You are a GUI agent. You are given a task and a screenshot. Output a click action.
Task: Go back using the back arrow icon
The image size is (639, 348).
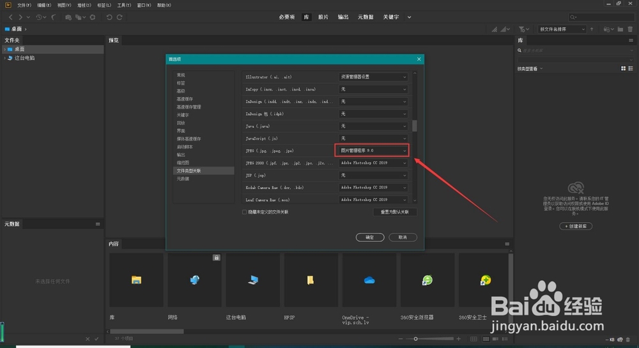(11, 17)
